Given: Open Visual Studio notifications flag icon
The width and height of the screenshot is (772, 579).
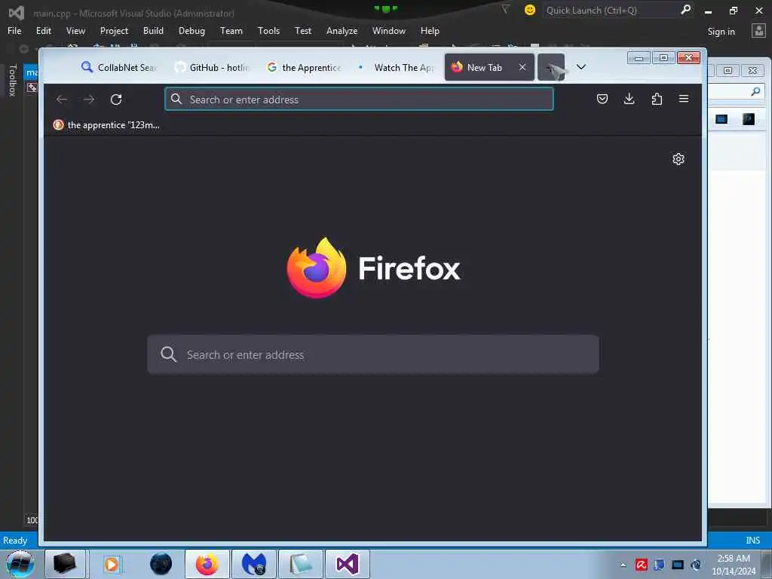Looking at the screenshot, I should pyautogui.click(x=505, y=9).
